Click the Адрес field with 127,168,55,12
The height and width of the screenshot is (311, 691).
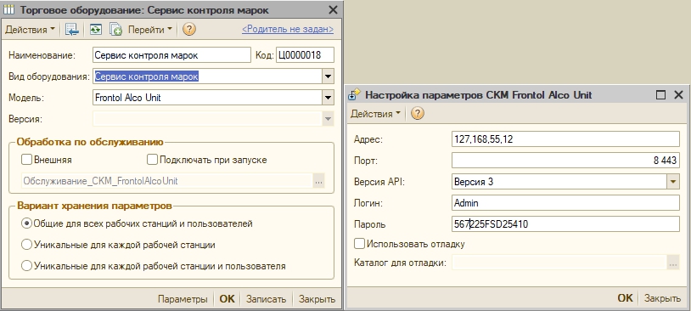click(x=565, y=139)
